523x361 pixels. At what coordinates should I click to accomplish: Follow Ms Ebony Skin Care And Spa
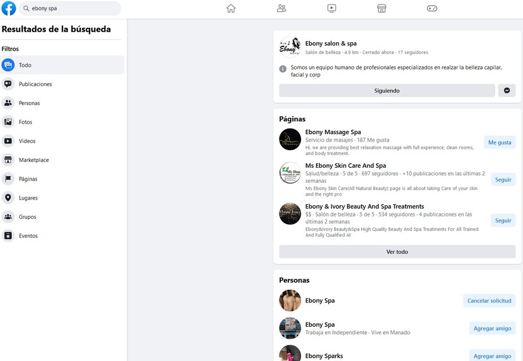[503, 179]
